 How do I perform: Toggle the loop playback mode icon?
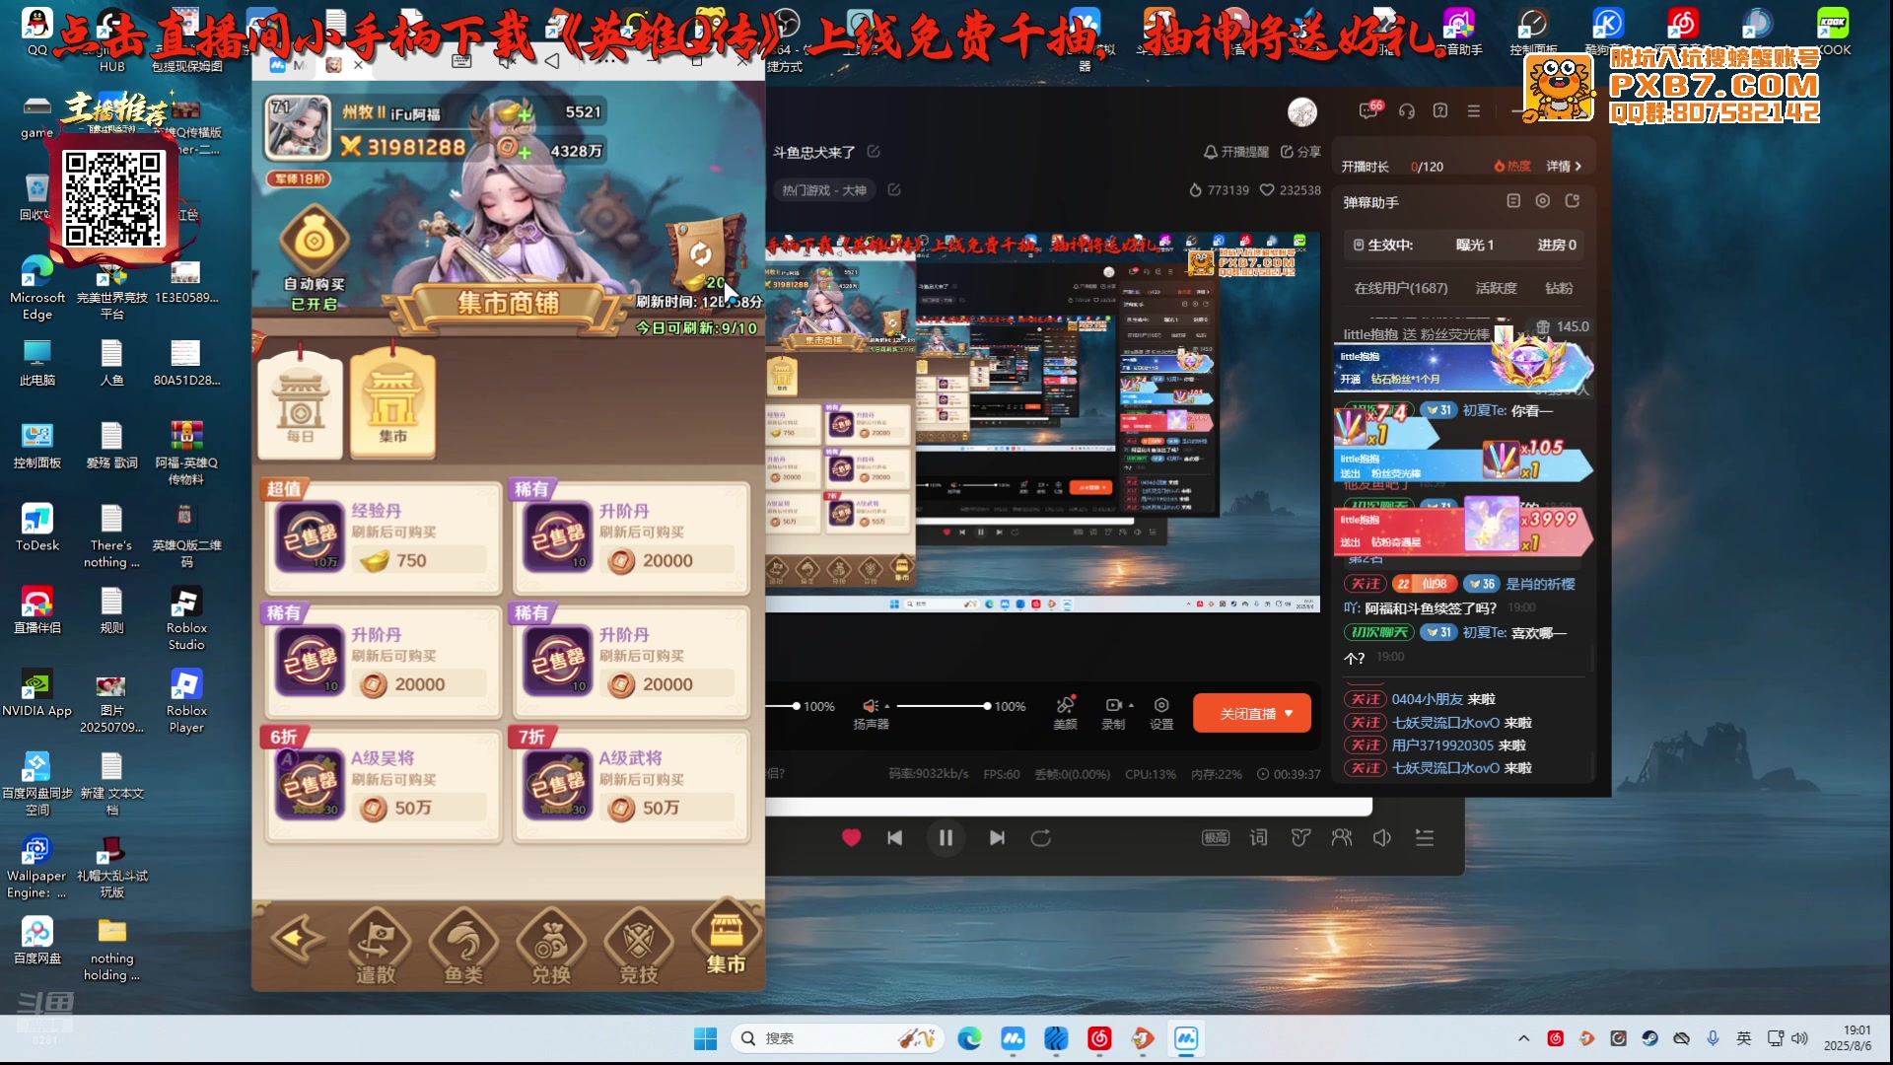(1040, 838)
